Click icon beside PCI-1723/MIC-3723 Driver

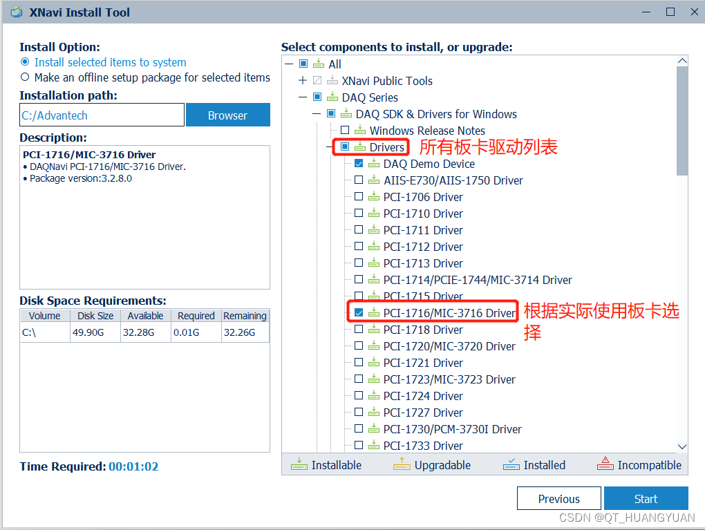(x=374, y=379)
